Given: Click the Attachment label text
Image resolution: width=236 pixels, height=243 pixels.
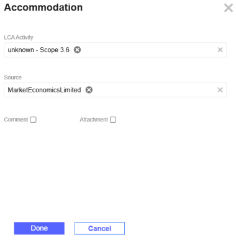Looking at the screenshot, I should [94, 120].
